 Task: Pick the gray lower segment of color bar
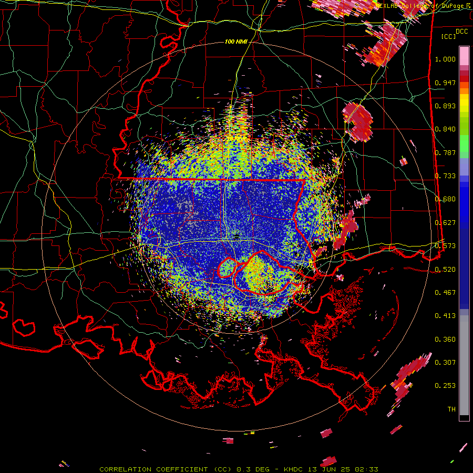coord(464,365)
